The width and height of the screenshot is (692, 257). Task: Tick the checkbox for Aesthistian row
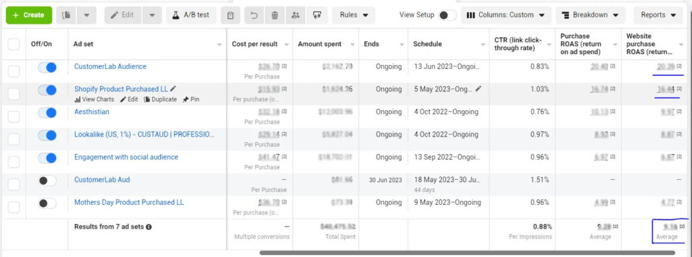[x=14, y=116]
